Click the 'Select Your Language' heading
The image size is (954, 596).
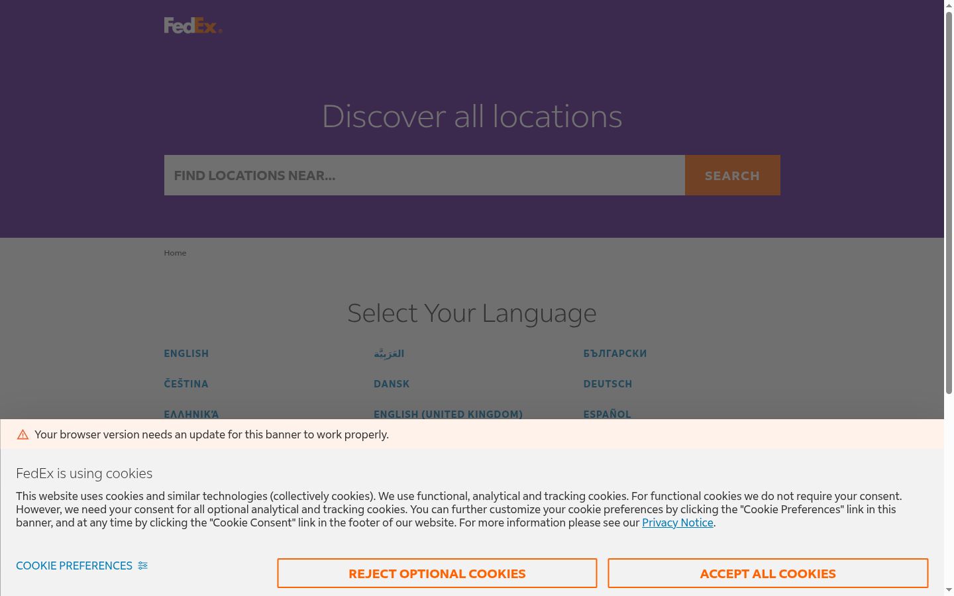coord(472,313)
